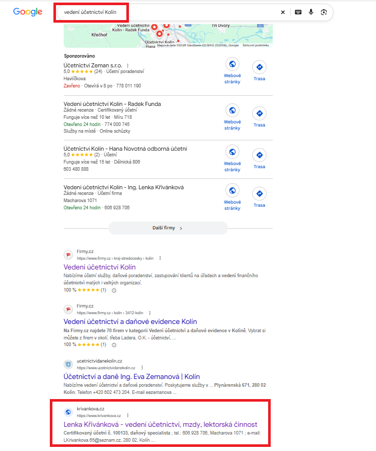Open Lenka Křivánková vedení účetnictví result

(160, 424)
